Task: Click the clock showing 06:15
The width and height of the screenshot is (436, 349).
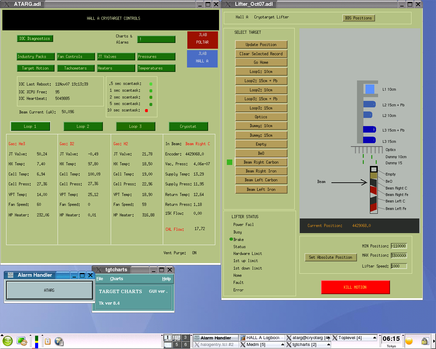Action: [x=391, y=338]
